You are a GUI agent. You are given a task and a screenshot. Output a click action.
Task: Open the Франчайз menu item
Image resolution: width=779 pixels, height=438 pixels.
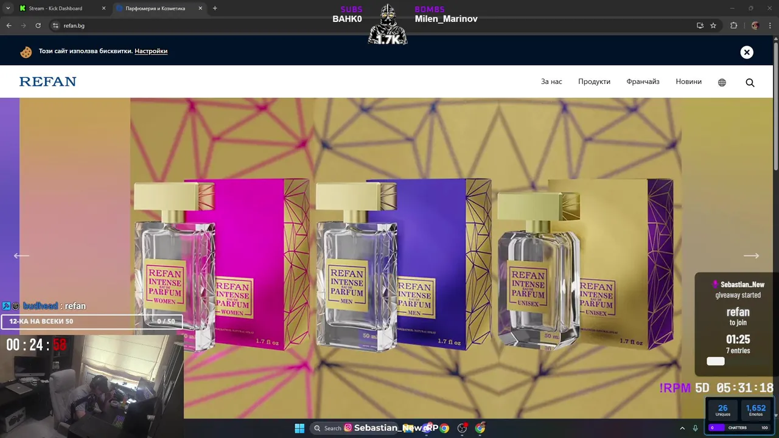click(643, 82)
